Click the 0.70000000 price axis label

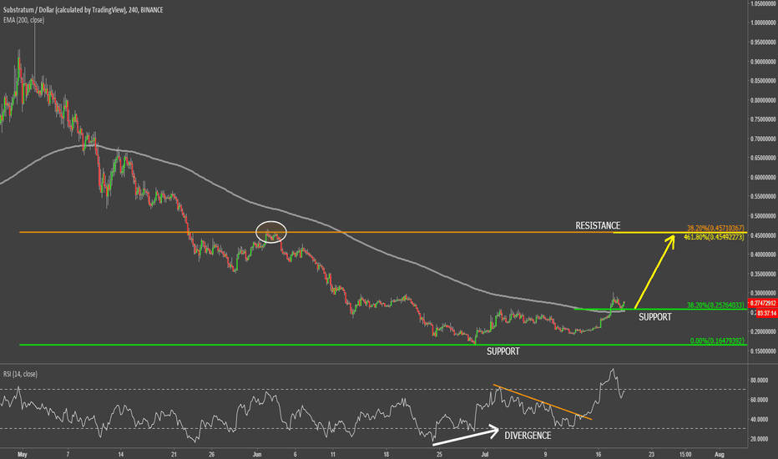pos(763,139)
